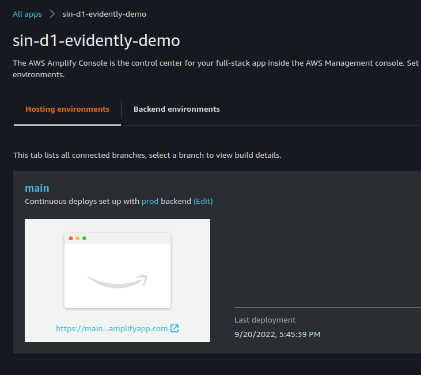Screen dimensions: 421x375
Task: Select the Hosting environments tab
Action: click(67, 109)
